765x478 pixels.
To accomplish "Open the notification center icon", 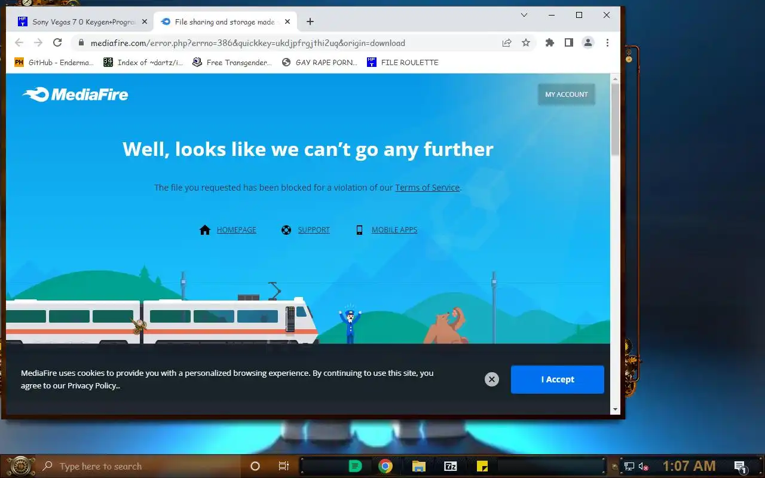I will [x=740, y=467].
